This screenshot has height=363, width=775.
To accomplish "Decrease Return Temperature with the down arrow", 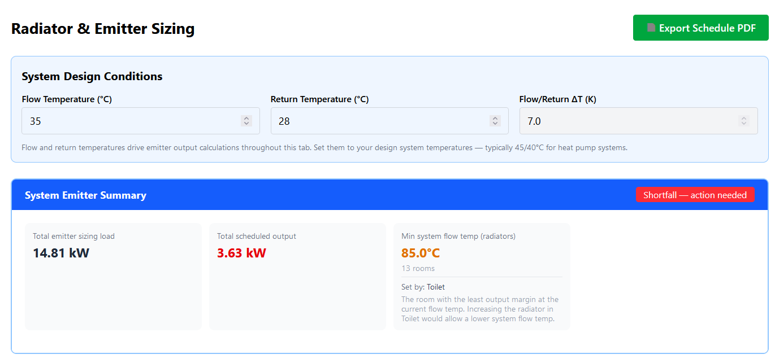I will tap(495, 124).
